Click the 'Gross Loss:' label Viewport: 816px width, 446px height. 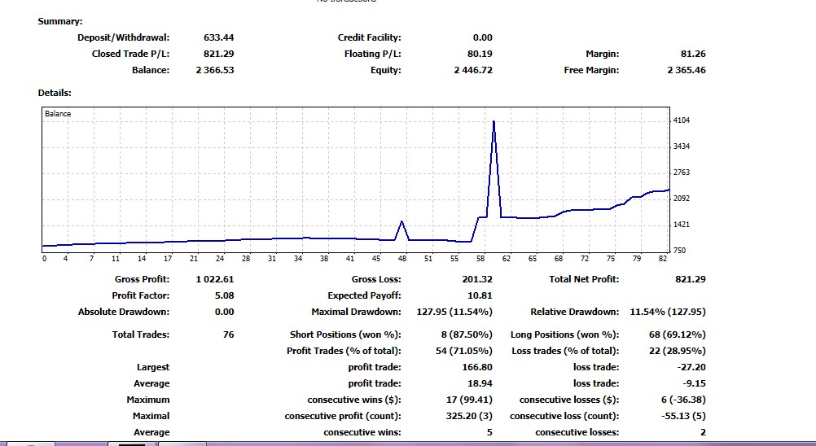click(x=376, y=279)
